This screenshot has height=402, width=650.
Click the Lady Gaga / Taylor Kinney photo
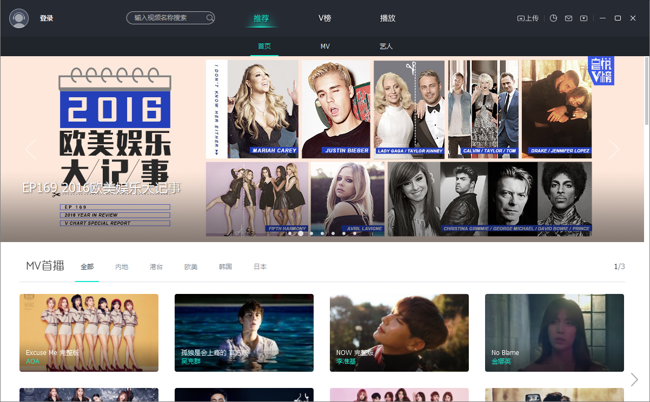pos(409,109)
